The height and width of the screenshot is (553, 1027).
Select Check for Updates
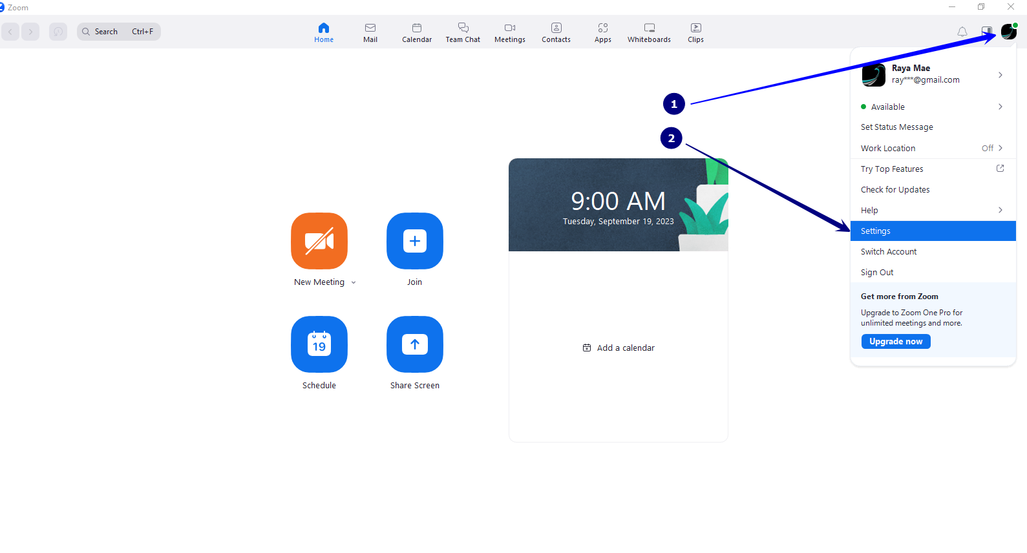(933, 189)
